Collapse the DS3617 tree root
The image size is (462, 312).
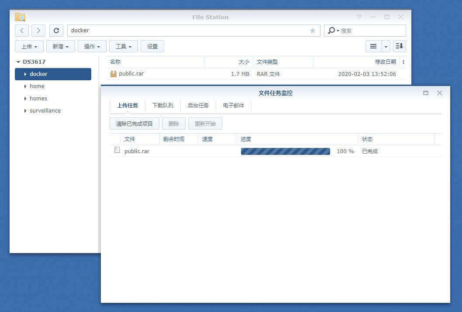point(18,62)
